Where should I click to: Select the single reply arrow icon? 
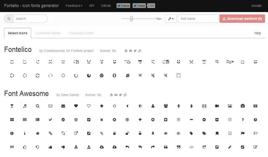click(127, 147)
